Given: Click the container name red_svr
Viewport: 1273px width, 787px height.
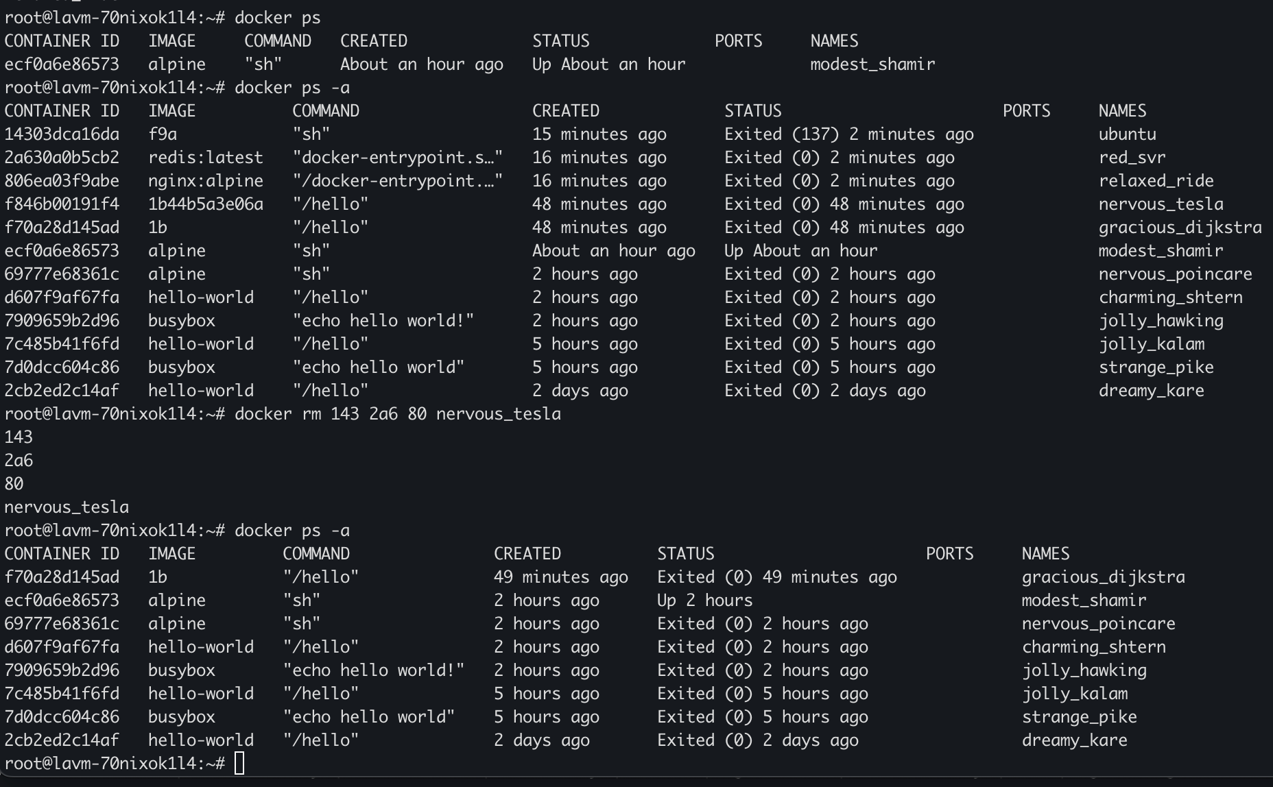Looking at the screenshot, I should coord(1132,158).
